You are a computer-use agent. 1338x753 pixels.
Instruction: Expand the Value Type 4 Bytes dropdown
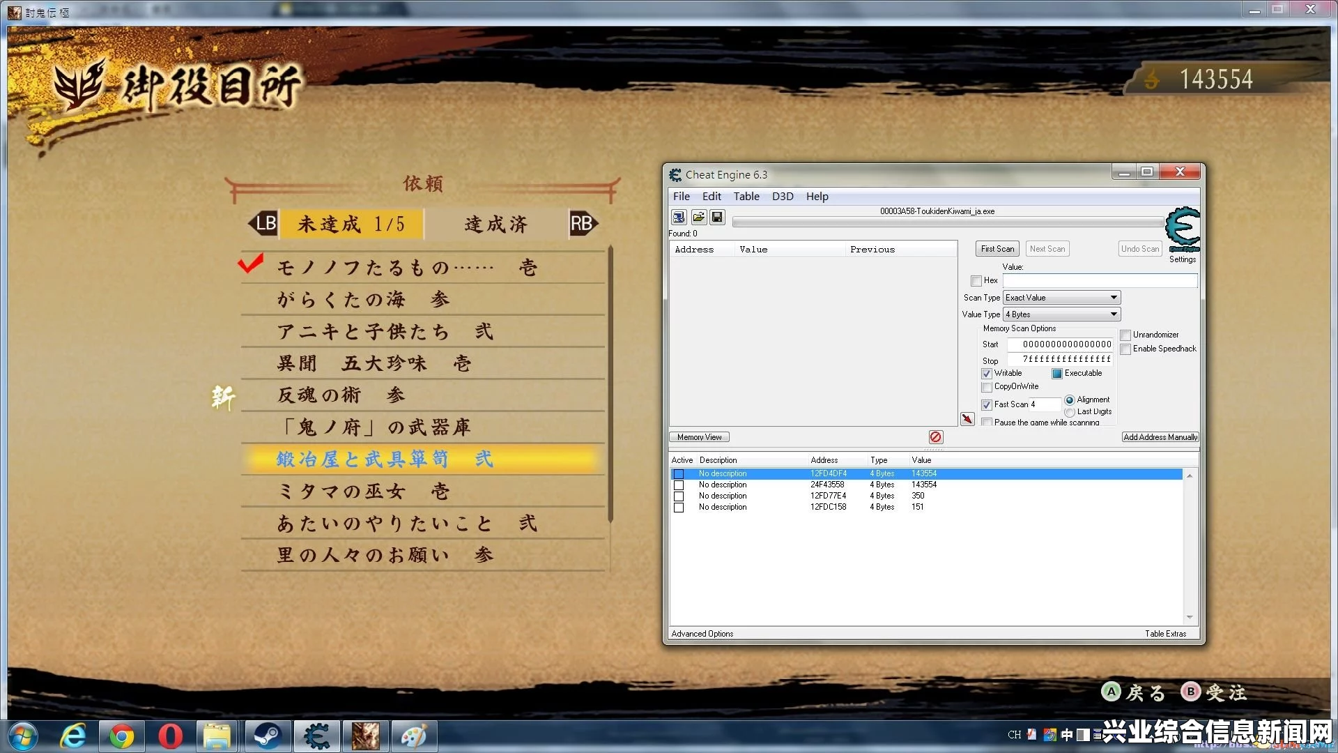coord(1061,314)
